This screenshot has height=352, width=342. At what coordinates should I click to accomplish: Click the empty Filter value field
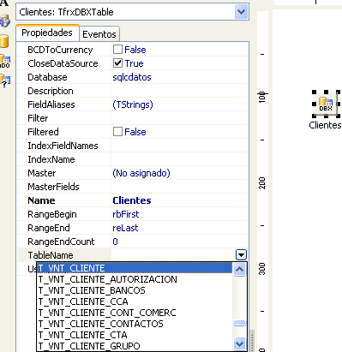click(x=179, y=118)
